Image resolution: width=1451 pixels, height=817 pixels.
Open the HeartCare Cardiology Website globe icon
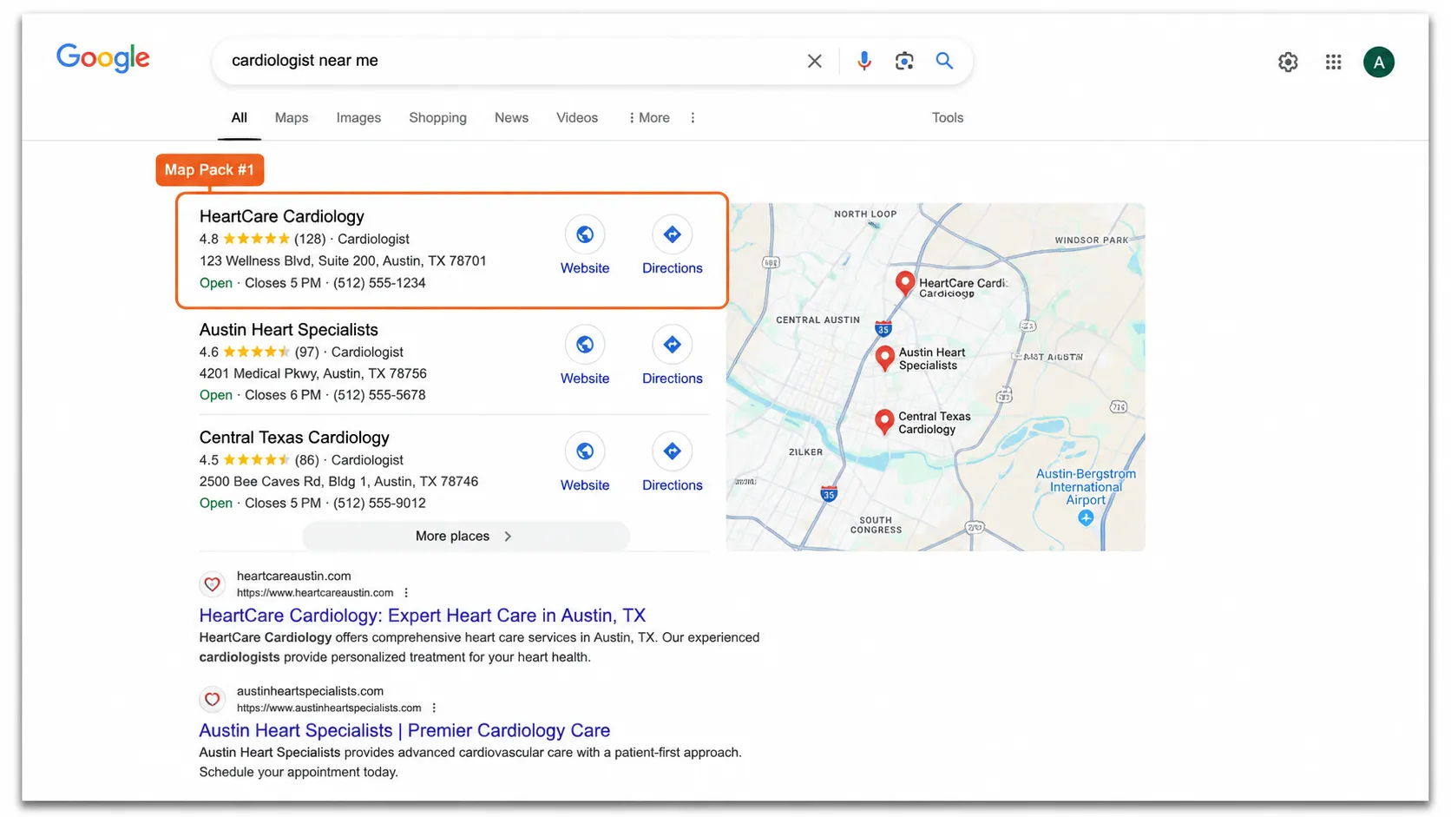pyautogui.click(x=585, y=234)
